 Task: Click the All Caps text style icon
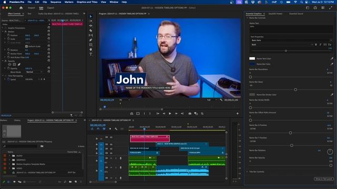(325, 45)
